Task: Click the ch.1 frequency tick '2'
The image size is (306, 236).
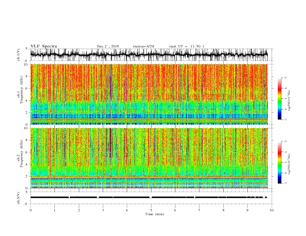Action: pos(27,112)
